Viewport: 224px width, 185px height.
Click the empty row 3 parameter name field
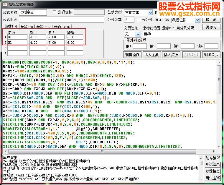point(17,48)
